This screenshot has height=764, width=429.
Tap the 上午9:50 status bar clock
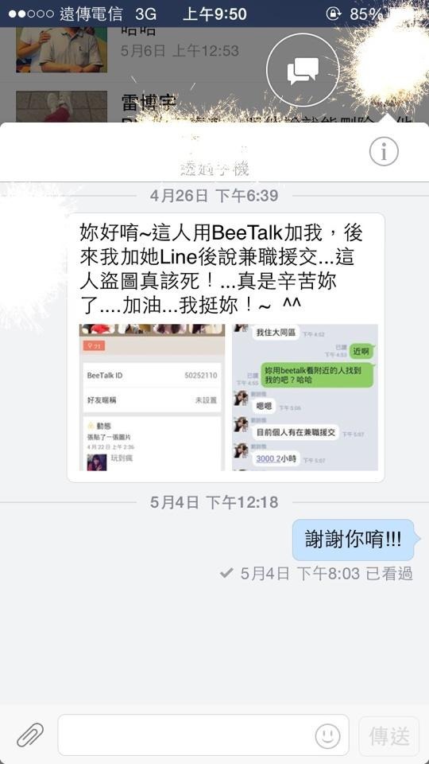[x=214, y=14]
